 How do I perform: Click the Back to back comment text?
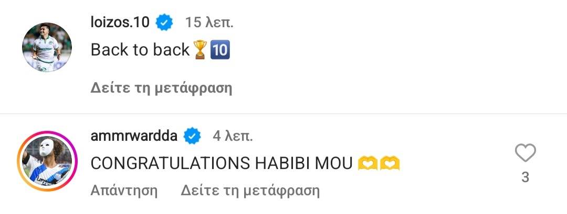point(140,50)
